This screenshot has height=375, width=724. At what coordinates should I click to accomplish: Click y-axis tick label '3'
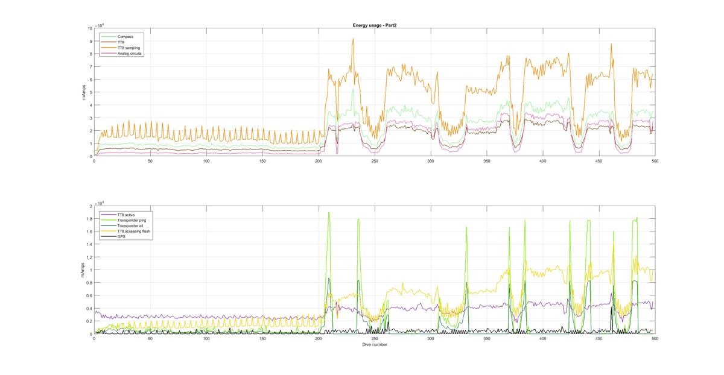point(91,118)
